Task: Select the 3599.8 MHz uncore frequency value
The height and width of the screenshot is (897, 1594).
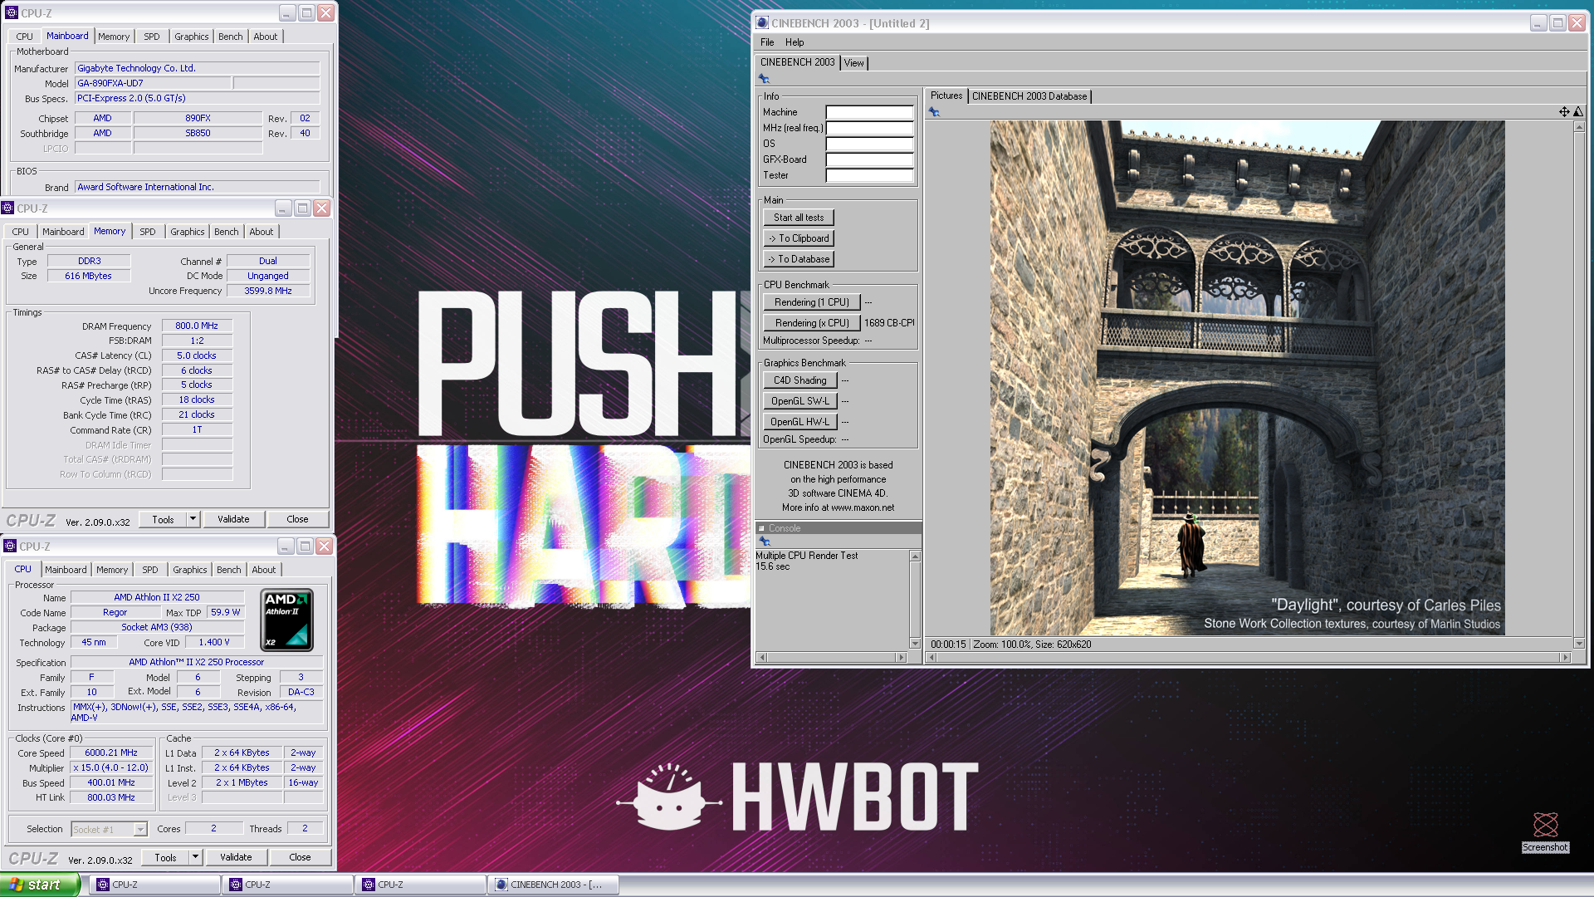Action: 268,291
